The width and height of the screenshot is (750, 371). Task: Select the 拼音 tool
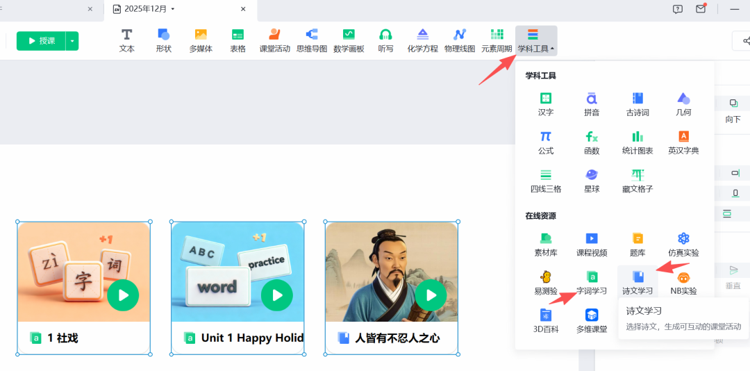coord(592,105)
